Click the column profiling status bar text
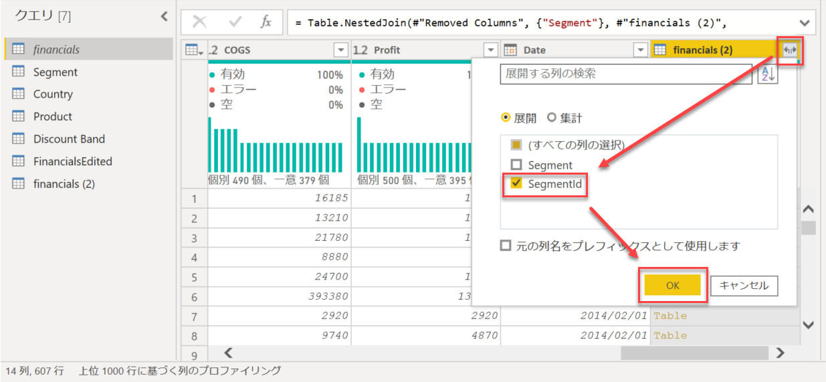The width and height of the screenshot is (826, 382). 180,370
